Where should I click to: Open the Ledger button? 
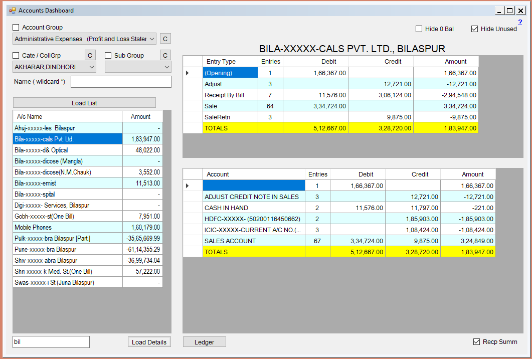point(205,342)
